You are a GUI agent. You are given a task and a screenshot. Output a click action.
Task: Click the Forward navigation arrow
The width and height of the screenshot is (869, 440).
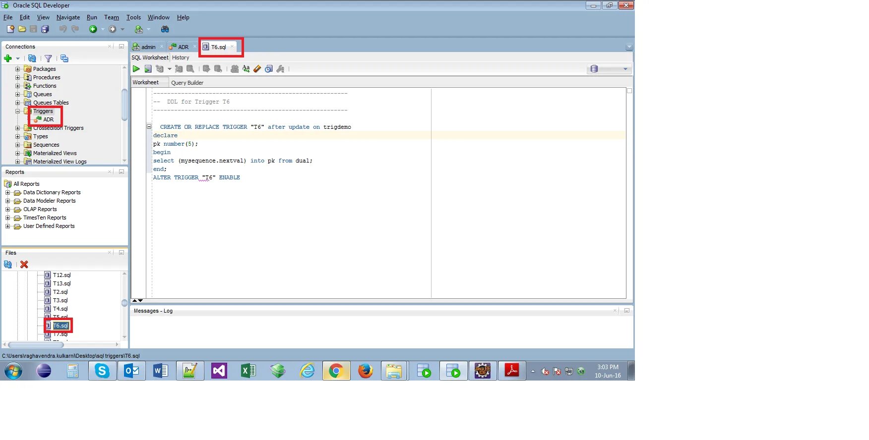(x=113, y=29)
